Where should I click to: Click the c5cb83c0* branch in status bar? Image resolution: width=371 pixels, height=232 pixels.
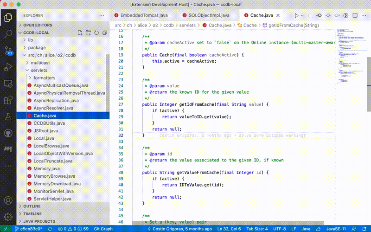click(x=28, y=229)
